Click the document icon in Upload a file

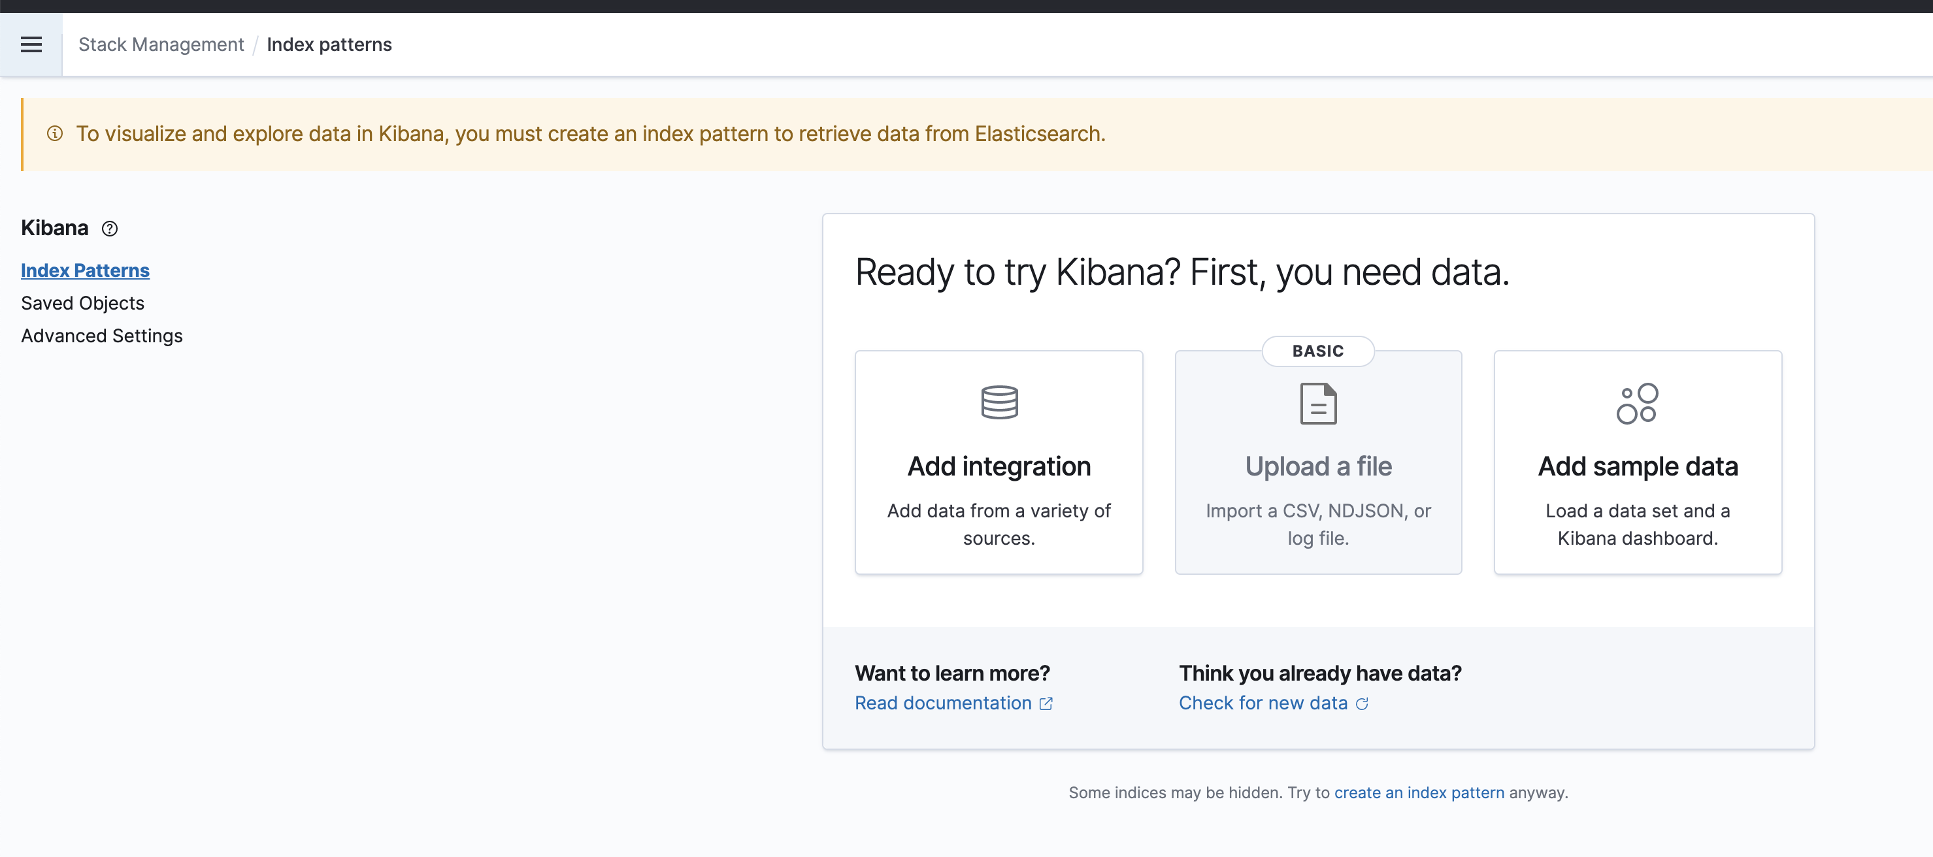click(x=1317, y=404)
